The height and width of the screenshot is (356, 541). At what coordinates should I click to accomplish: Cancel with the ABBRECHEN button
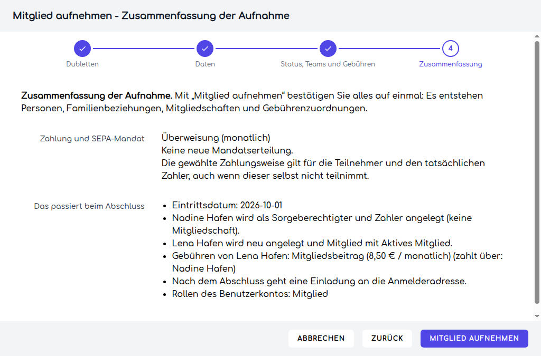pyautogui.click(x=321, y=339)
